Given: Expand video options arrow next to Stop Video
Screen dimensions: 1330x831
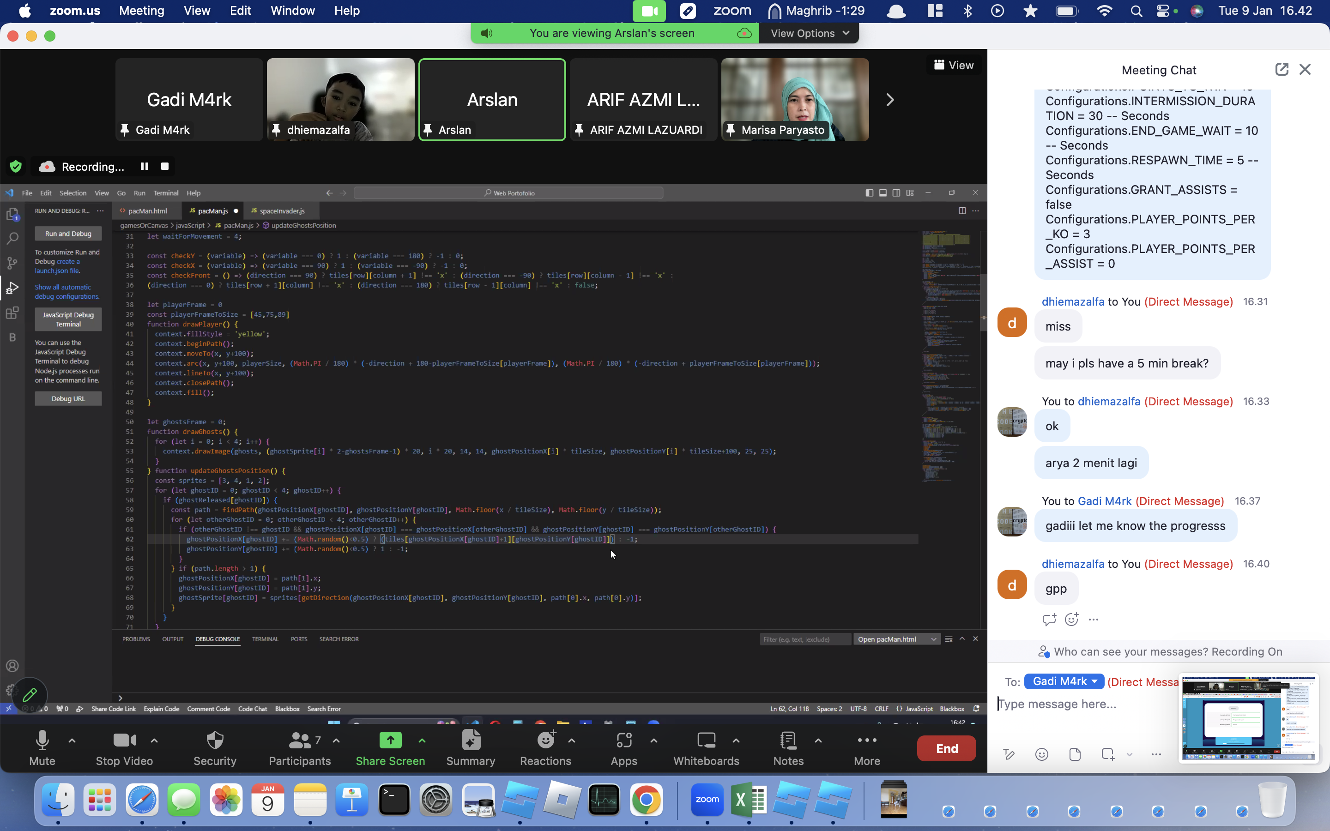Looking at the screenshot, I should click(x=154, y=741).
